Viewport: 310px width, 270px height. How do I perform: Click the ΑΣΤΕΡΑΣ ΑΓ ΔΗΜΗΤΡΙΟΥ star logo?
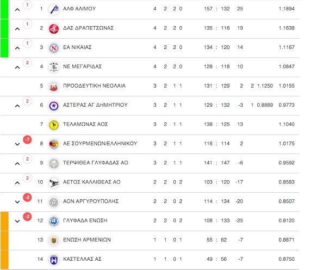pyautogui.click(x=54, y=106)
